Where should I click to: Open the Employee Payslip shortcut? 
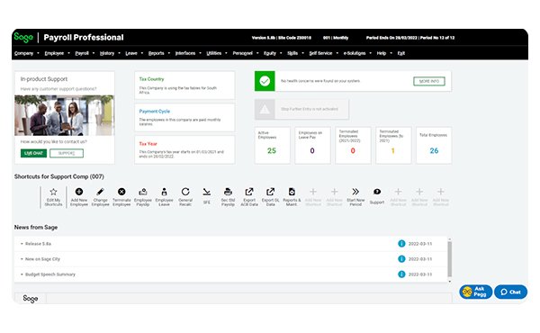[x=143, y=192]
